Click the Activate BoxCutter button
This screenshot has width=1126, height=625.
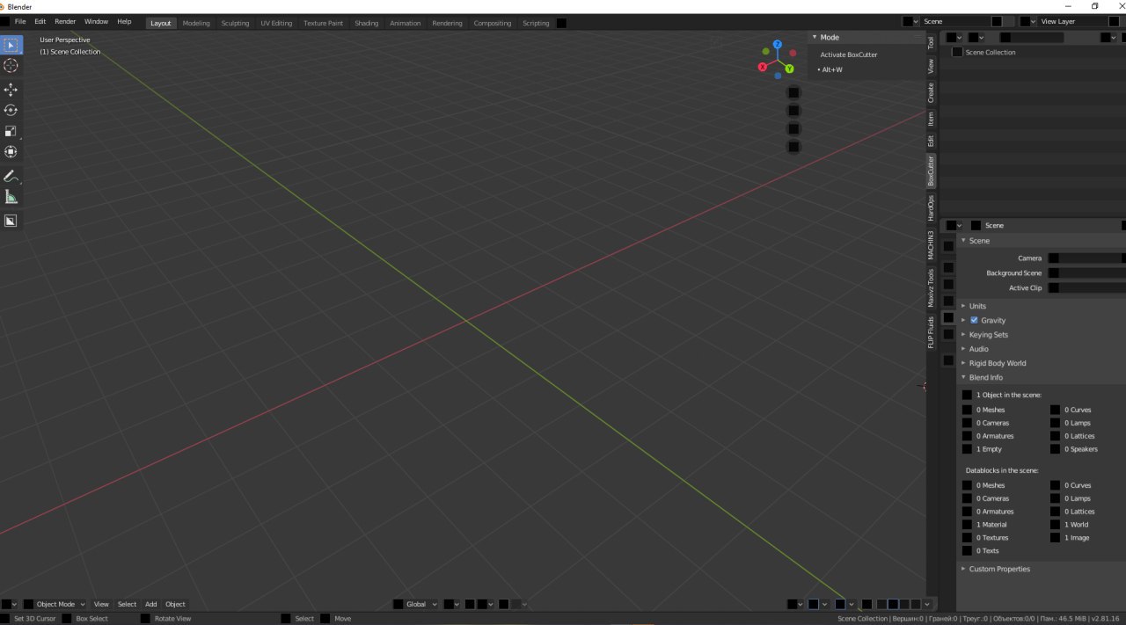[849, 55]
